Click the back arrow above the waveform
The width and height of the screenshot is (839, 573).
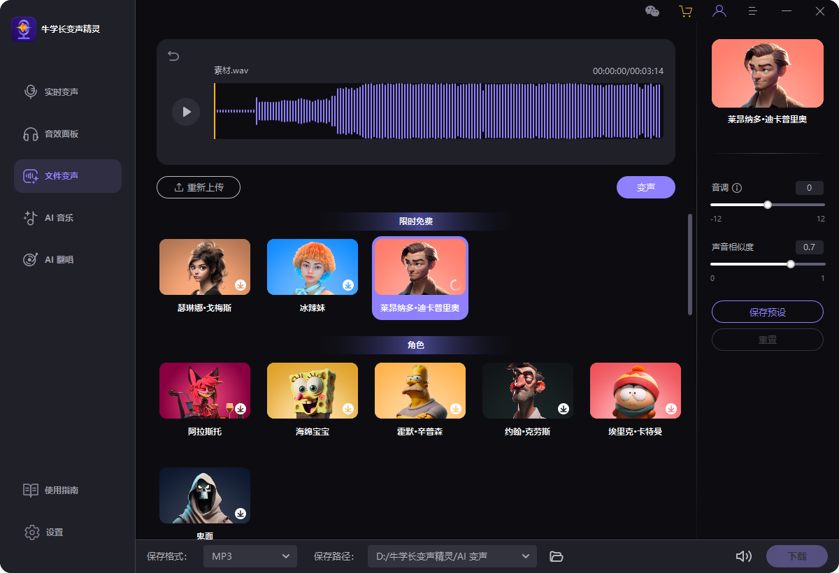click(x=173, y=56)
